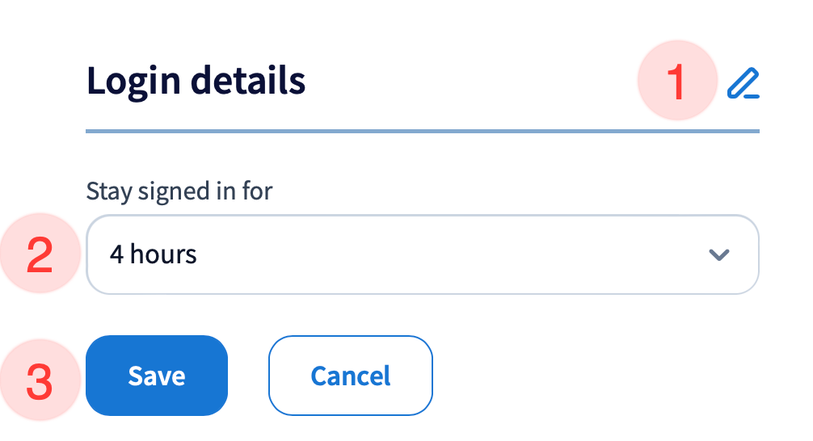
Task: Click the red annotation marker 1
Action: [677, 82]
